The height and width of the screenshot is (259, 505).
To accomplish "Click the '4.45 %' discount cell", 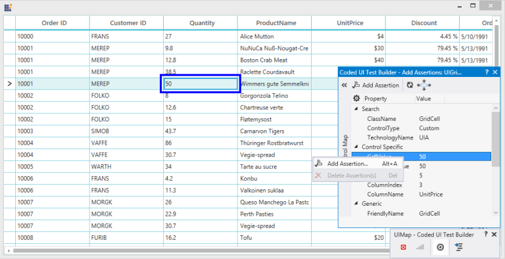I will click(423, 36).
